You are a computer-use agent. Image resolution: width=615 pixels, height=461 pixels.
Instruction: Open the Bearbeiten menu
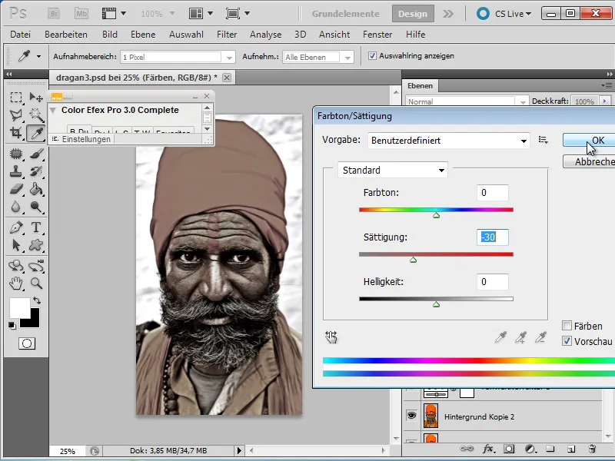(66, 35)
